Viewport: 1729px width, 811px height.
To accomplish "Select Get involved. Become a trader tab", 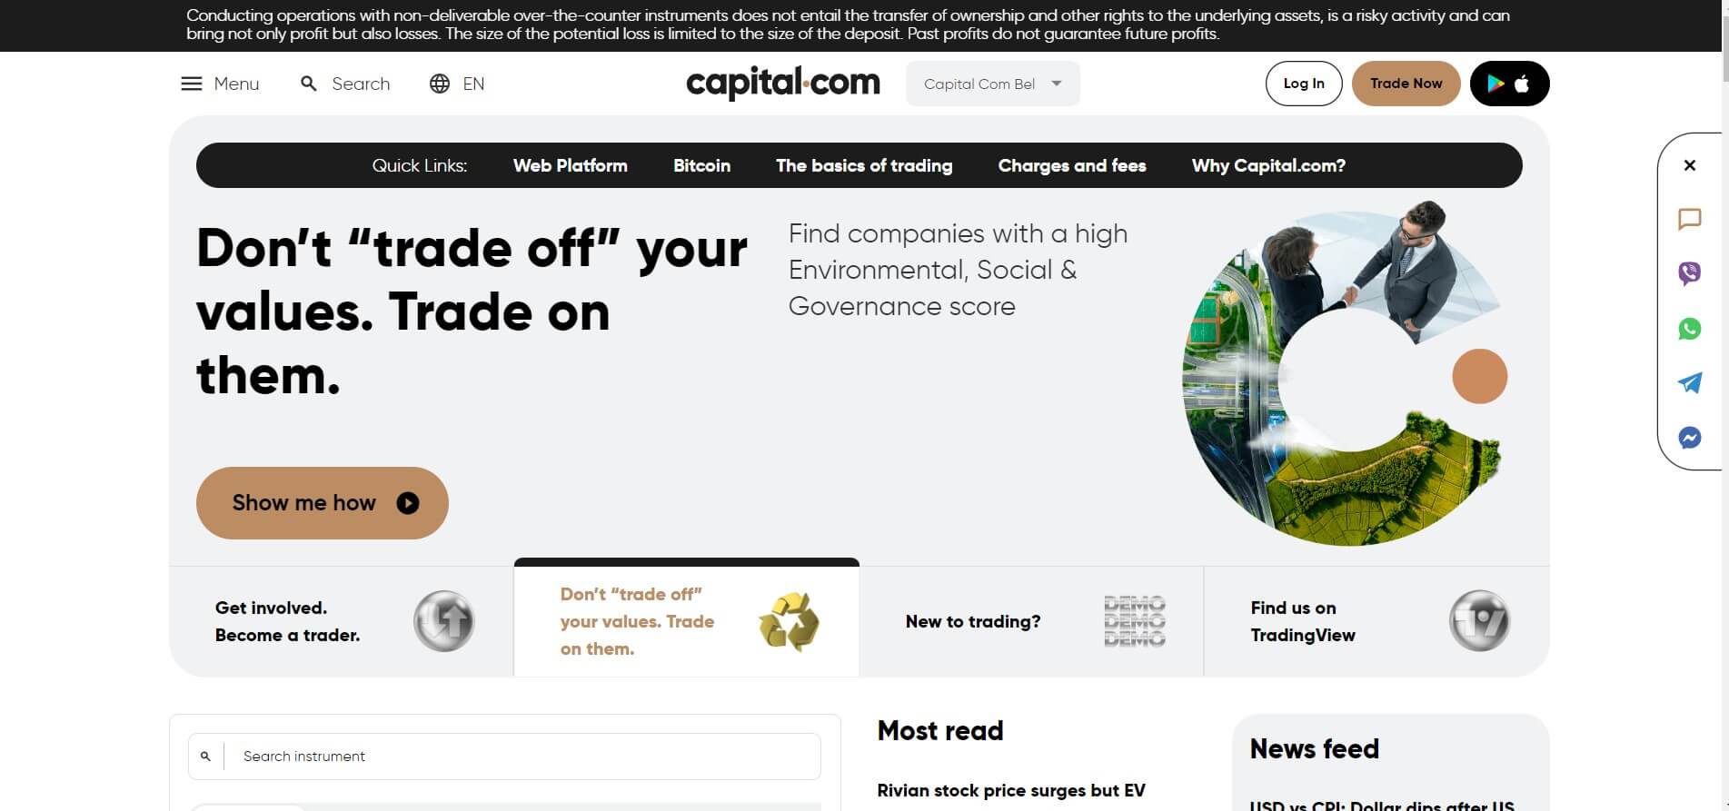I will (x=342, y=621).
